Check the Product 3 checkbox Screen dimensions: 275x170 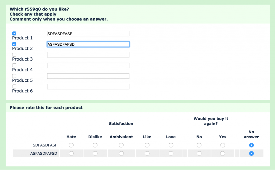14,55
